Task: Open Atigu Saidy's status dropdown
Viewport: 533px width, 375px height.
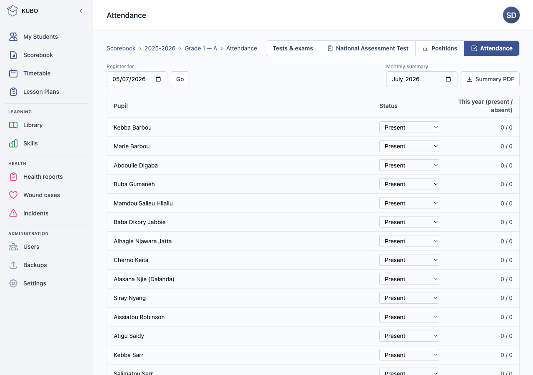Action: [x=409, y=336]
